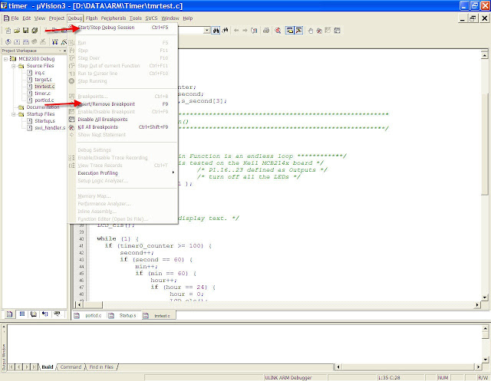
Task: Click the Find in Files toolbar icon
Action: click(x=225, y=31)
